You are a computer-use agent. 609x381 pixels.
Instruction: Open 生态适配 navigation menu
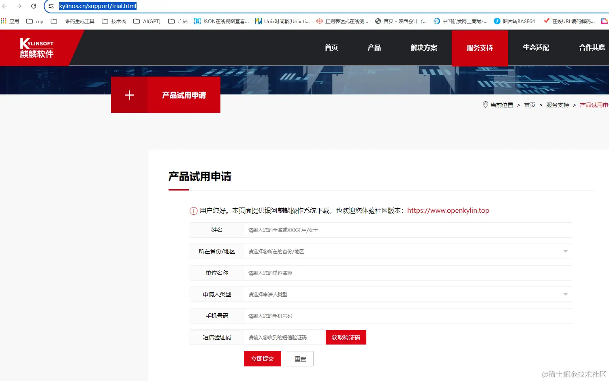pyautogui.click(x=536, y=48)
